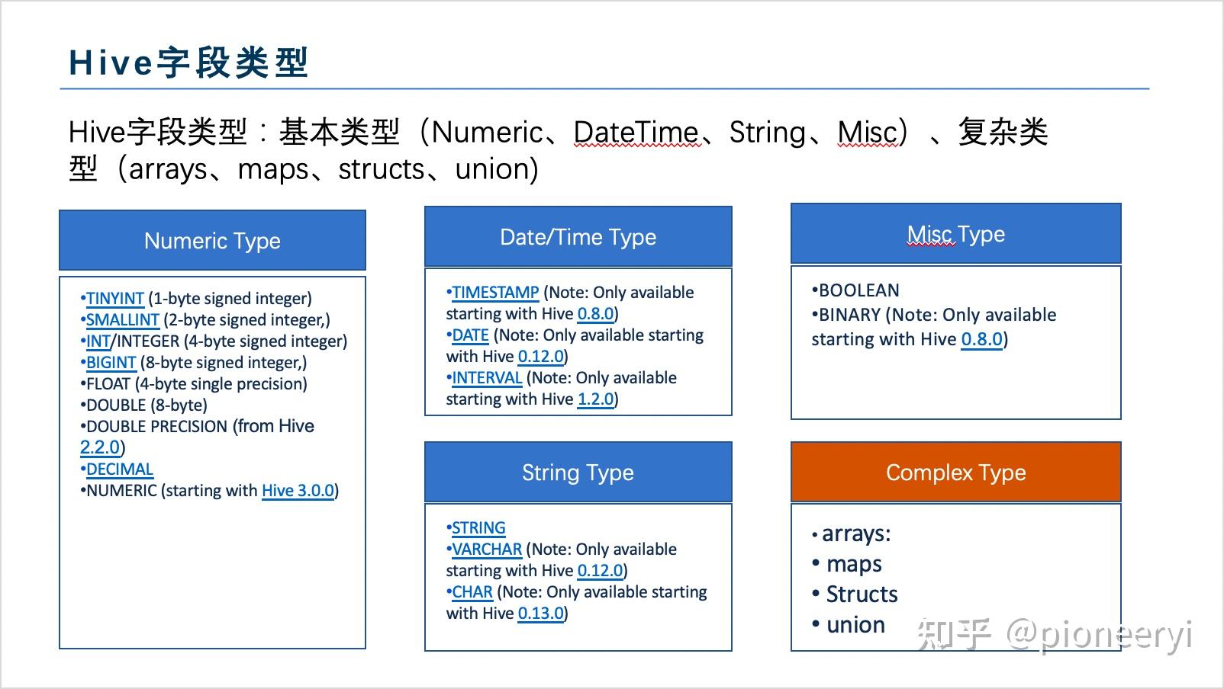Select the Complex Type header
The height and width of the screenshot is (689, 1224).
coord(956,473)
